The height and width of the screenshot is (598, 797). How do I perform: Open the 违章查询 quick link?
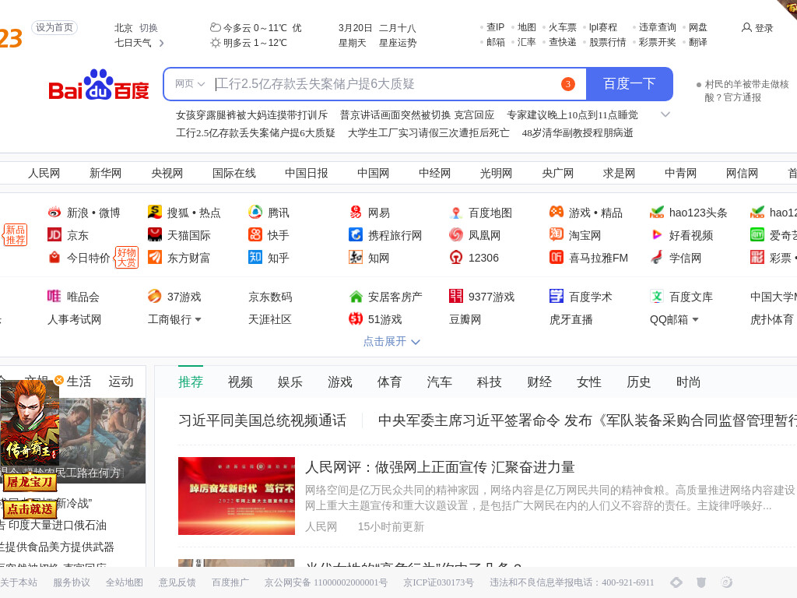point(657,27)
